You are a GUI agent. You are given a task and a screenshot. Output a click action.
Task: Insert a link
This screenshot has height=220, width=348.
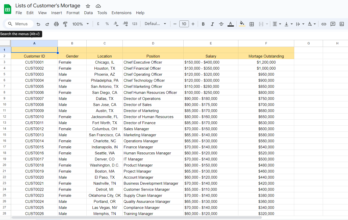pyautogui.click(x=324, y=24)
